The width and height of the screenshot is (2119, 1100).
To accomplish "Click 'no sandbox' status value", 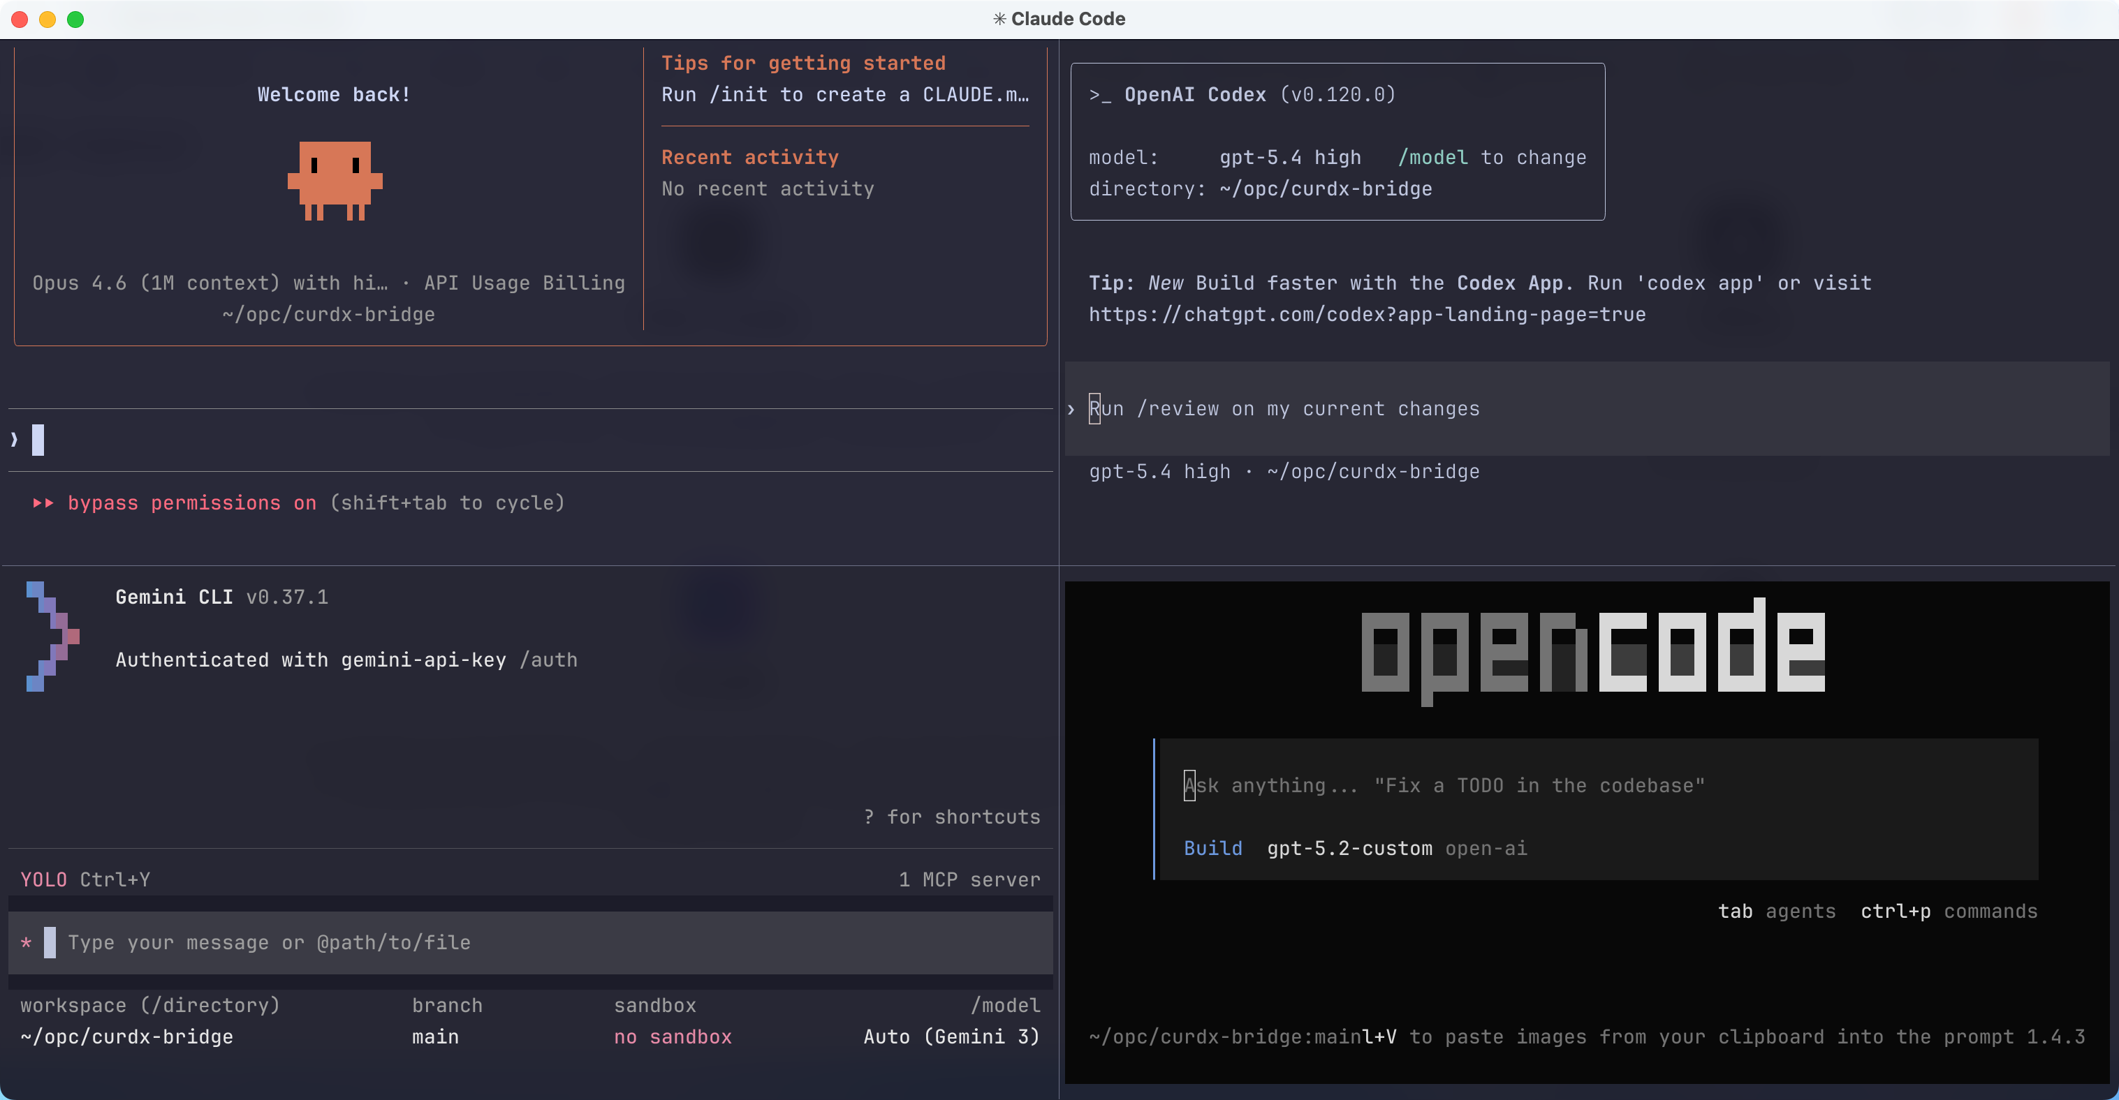I will pyautogui.click(x=673, y=1036).
